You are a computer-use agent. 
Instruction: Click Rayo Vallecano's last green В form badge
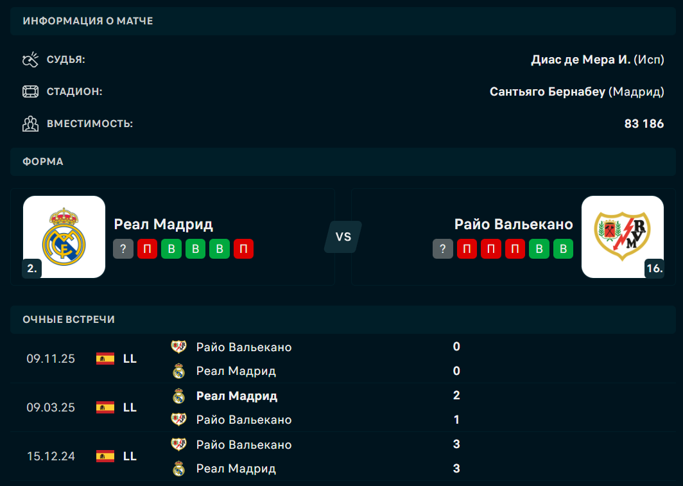pos(564,249)
